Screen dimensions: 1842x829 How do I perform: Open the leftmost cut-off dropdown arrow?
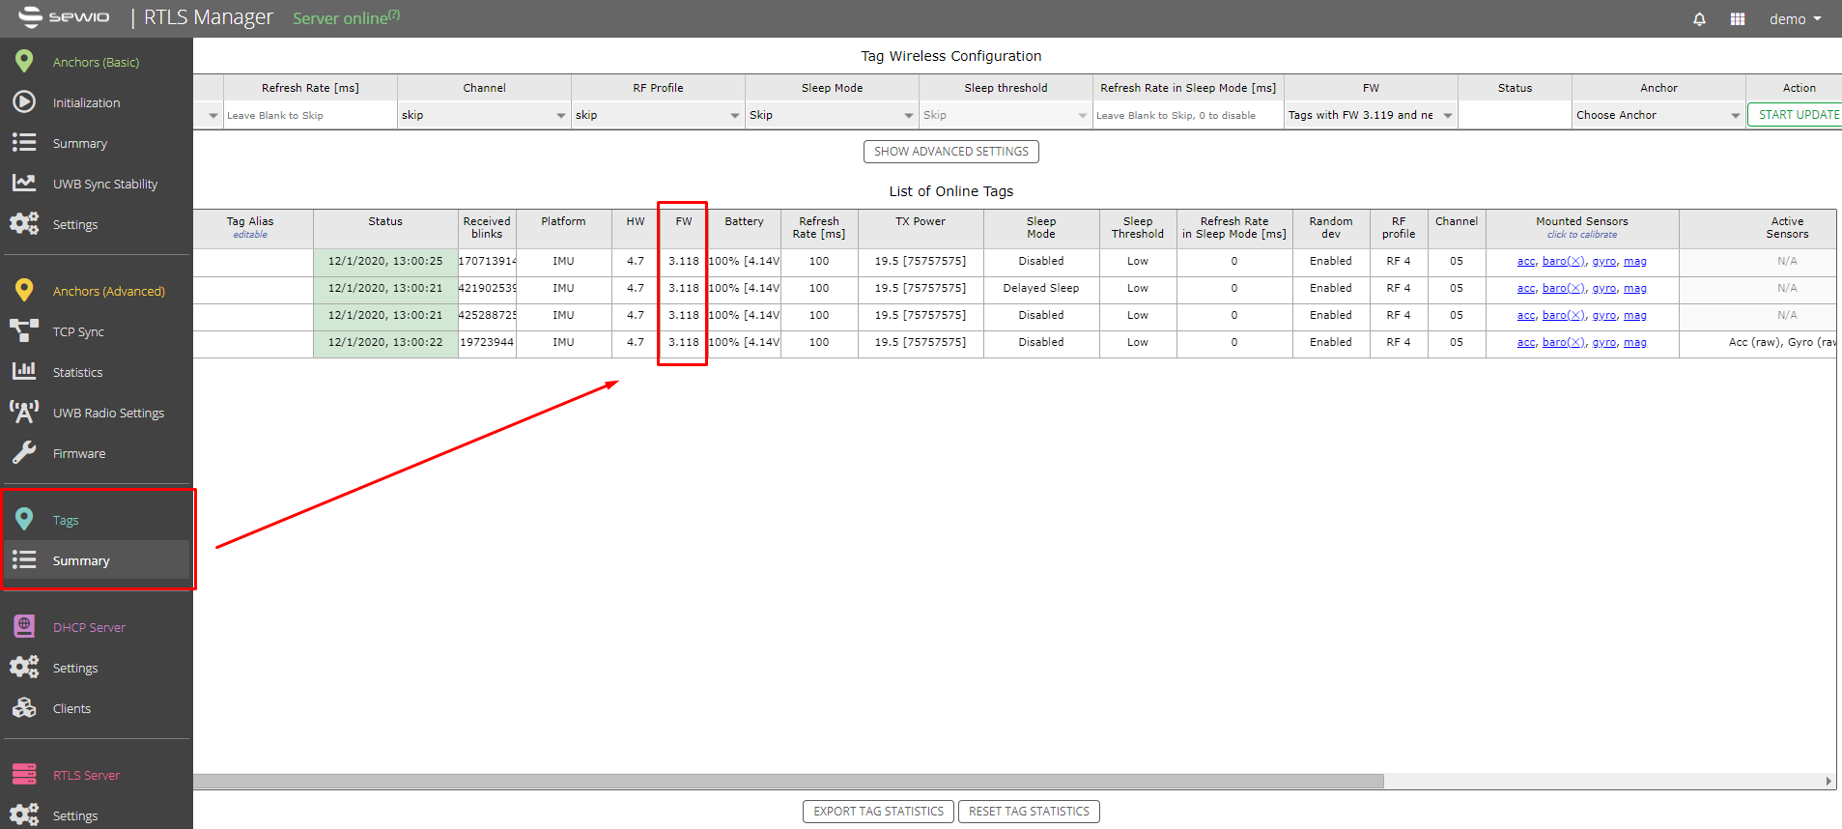[213, 116]
